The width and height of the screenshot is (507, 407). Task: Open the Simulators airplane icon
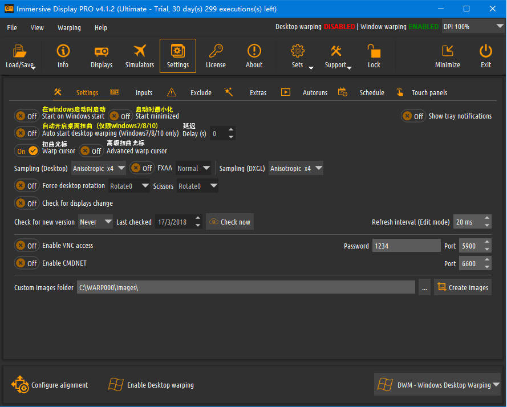point(140,51)
